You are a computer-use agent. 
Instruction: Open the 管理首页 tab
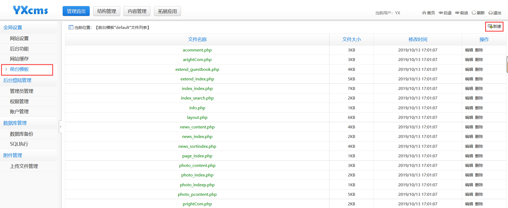point(76,11)
